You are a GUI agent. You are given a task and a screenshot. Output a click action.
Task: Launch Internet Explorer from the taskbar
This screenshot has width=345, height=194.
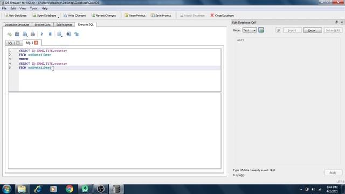pos(38,189)
